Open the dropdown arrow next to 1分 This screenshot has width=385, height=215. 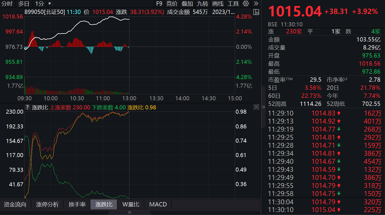pyautogui.click(x=50, y=3)
